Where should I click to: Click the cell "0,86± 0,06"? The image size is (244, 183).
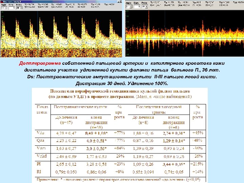[x=97, y=172]
